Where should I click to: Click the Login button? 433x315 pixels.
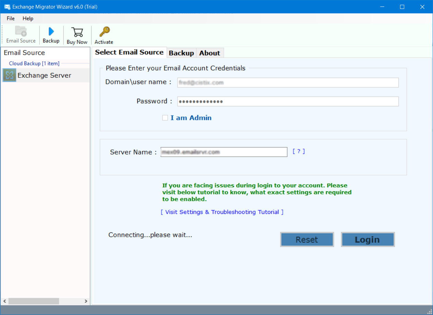(x=368, y=240)
